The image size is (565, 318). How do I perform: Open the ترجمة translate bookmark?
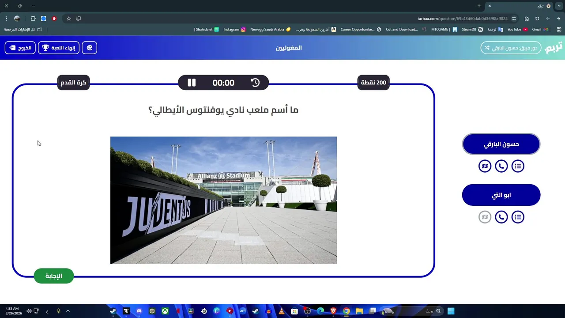point(494,30)
